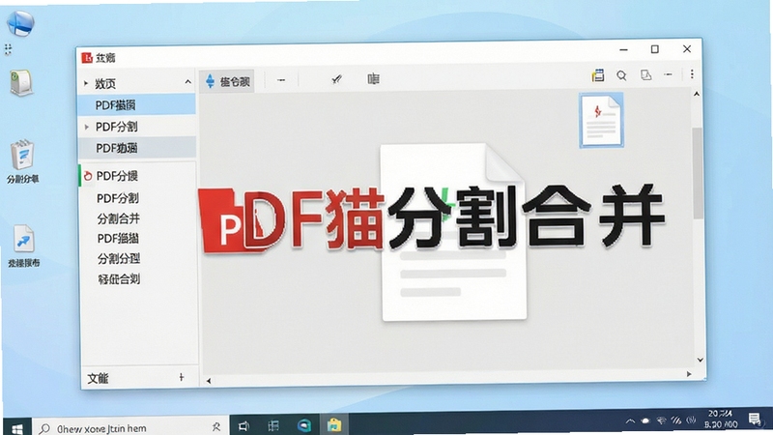The height and width of the screenshot is (435, 773).
Task: Click the vertical scrollbar down arrow
Action: tap(700, 360)
